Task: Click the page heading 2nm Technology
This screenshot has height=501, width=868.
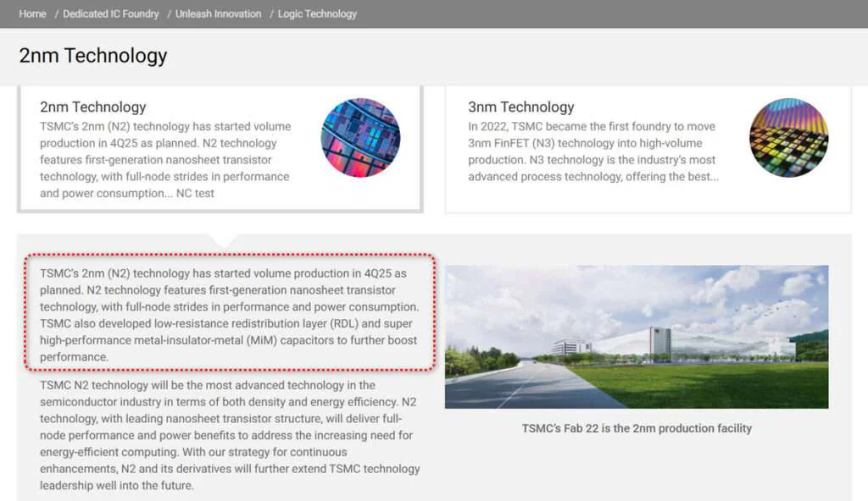Action: 93,56
